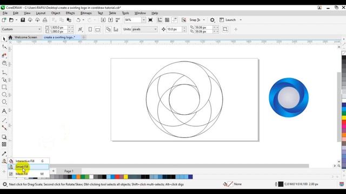Image resolution: width=346 pixels, height=194 pixels.
Task: Toggle Show rulers button
Action: tap(160, 20)
